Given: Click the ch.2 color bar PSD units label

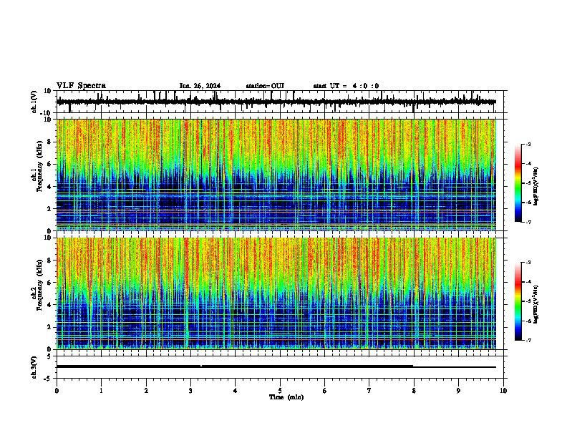Looking at the screenshot, I should [536, 304].
